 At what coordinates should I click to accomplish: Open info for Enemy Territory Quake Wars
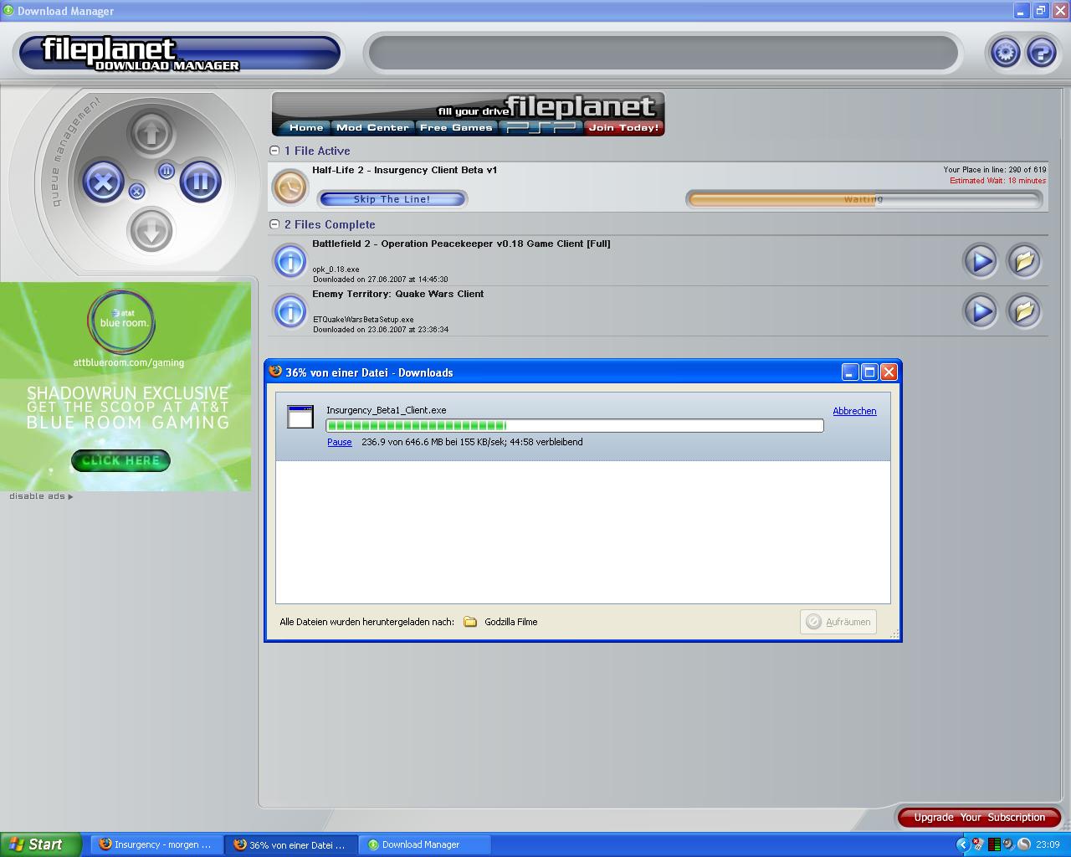pos(290,311)
